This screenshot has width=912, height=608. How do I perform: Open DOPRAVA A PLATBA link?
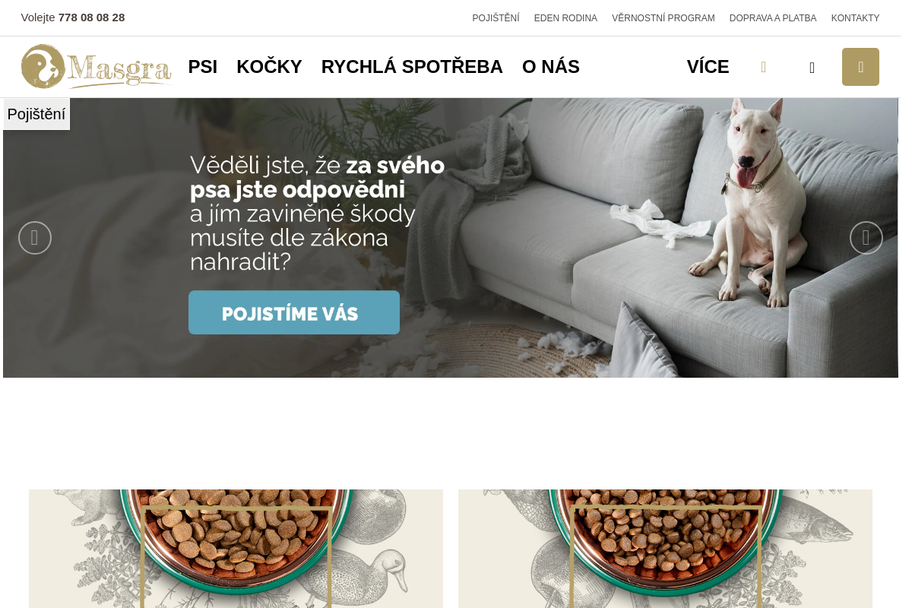click(773, 18)
